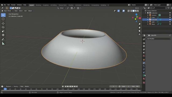This screenshot has height=97, width=172.
Task: Select the Rotate tool
Action: point(3,27)
